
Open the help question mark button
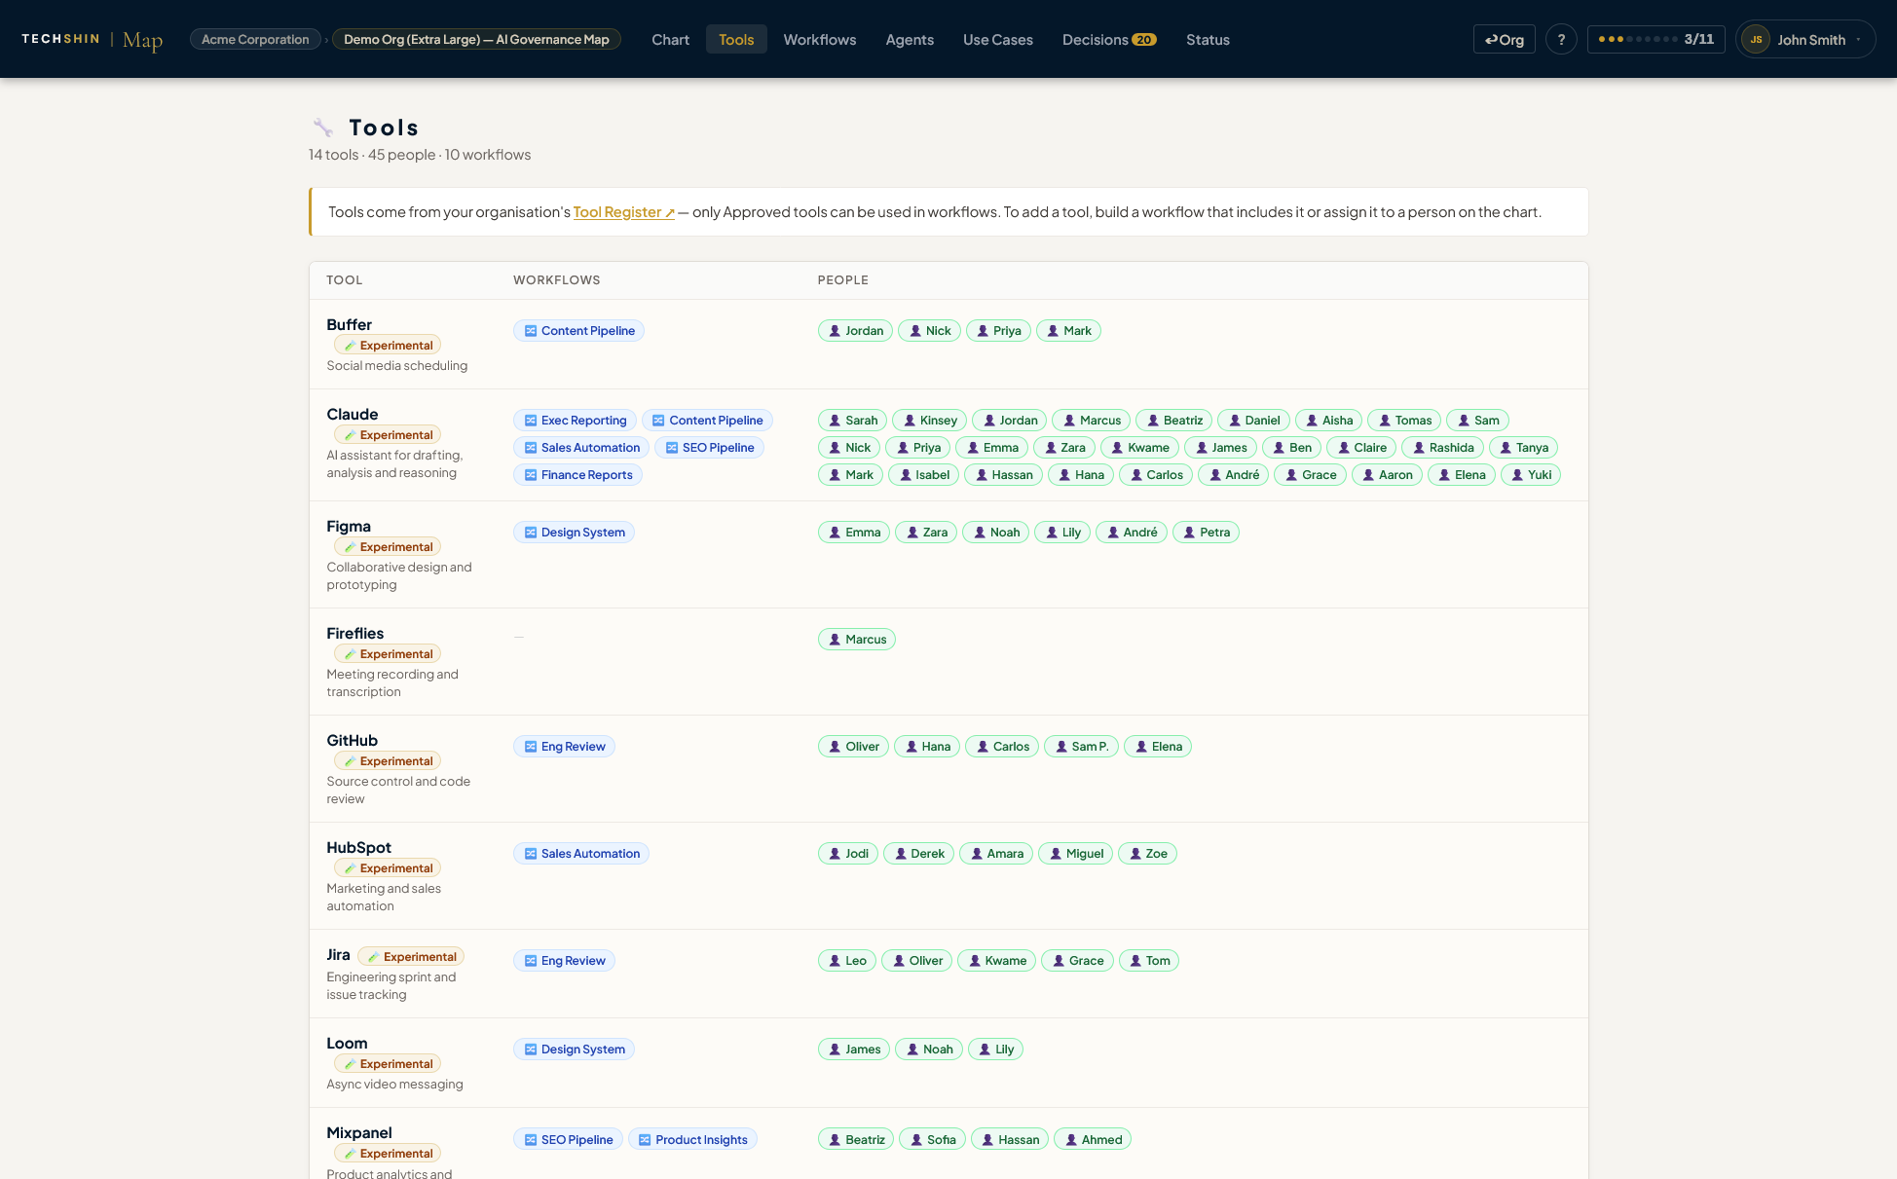[x=1561, y=39]
